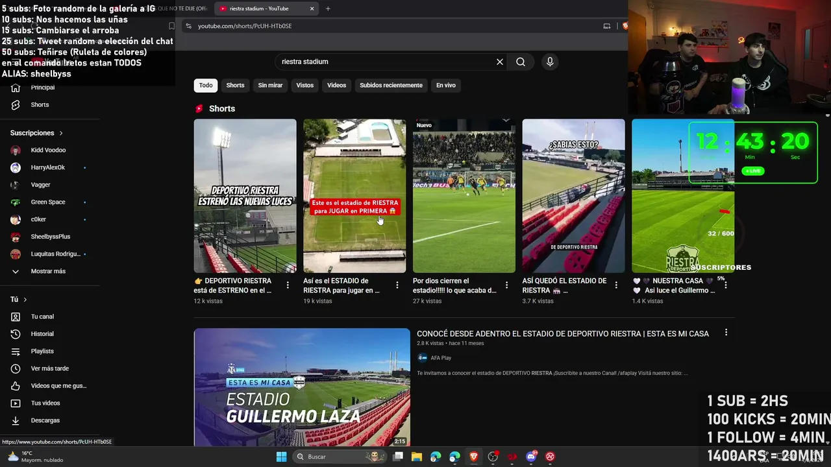Viewport: 831px width, 467px height.
Task: Open the AFA Play channel avatar
Action: [x=422, y=357]
